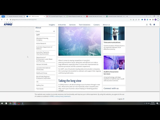Switch to the first Laureate international university tab
The height and width of the screenshot is (120, 160).
point(15,16)
